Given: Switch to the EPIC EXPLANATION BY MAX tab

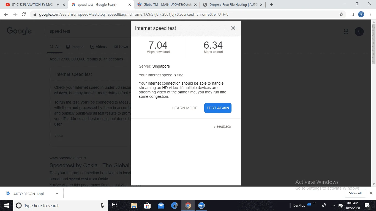Looking at the screenshot, I should point(32,5).
